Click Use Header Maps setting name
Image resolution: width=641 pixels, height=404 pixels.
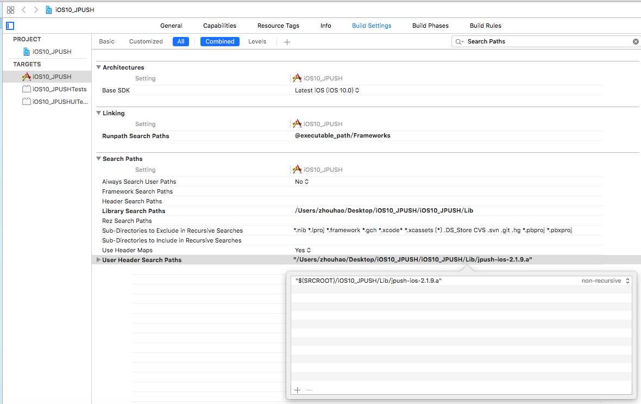point(127,250)
